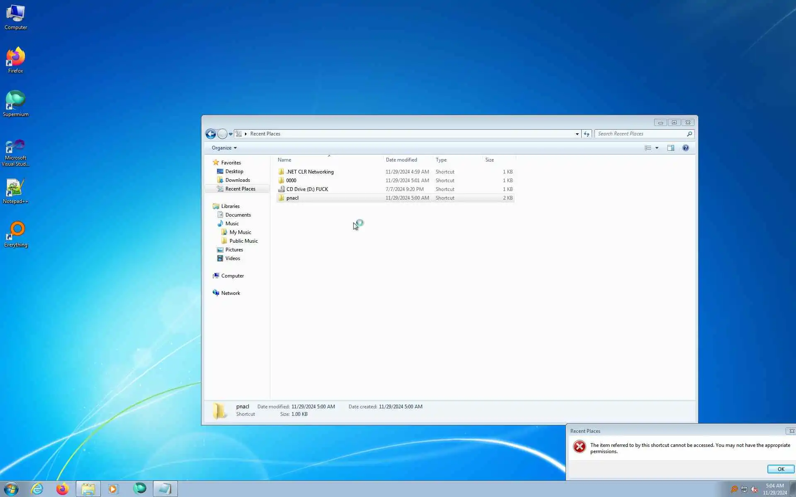The height and width of the screenshot is (497, 796).
Task: Toggle the preview pane icon
Action: pyautogui.click(x=670, y=148)
